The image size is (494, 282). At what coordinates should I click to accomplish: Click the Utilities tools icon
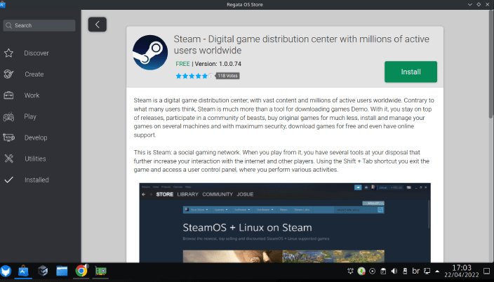[9, 159]
